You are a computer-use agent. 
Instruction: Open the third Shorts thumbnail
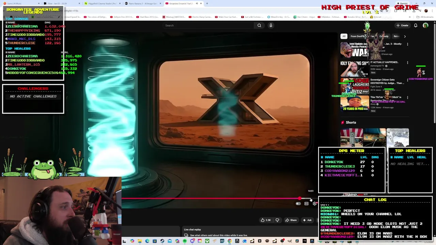tap(398, 137)
